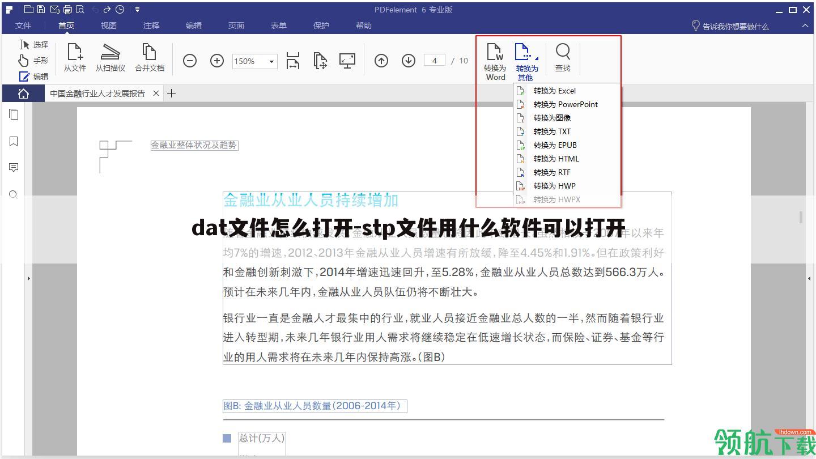
Task: Select 转换为图像 menu entry
Action: [567, 118]
